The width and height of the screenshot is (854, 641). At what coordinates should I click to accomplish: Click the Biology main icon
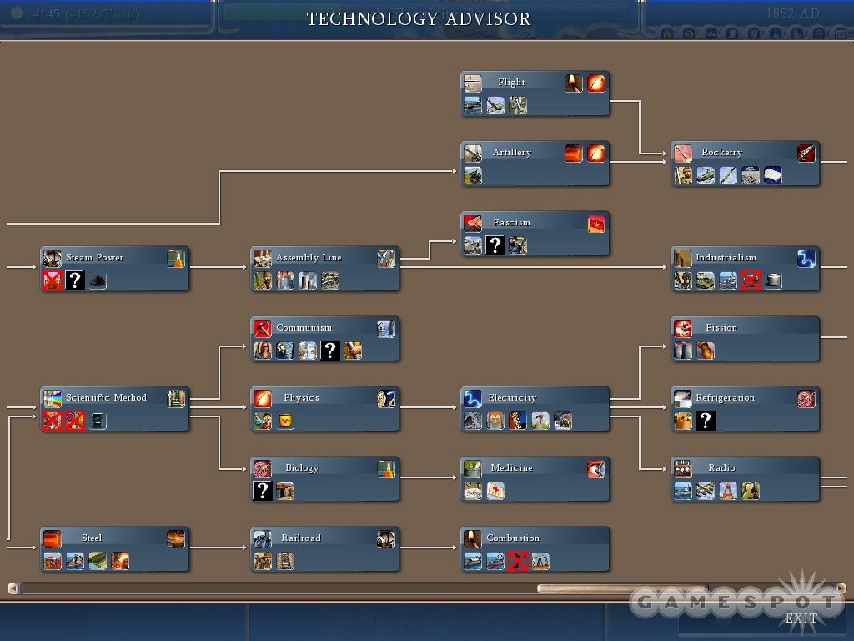[x=263, y=468]
